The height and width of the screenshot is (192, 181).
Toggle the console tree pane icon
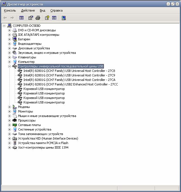coord(21,18)
